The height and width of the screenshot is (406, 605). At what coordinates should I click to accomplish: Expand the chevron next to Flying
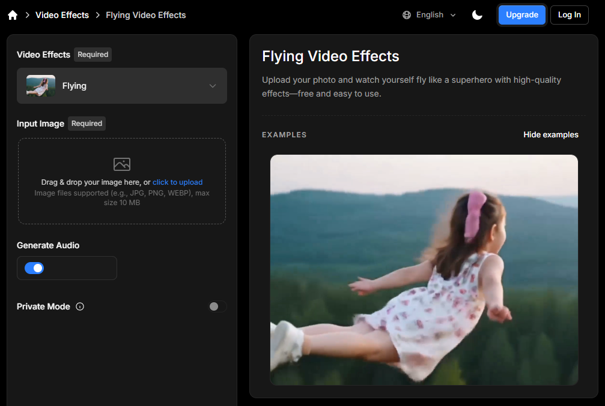click(212, 85)
